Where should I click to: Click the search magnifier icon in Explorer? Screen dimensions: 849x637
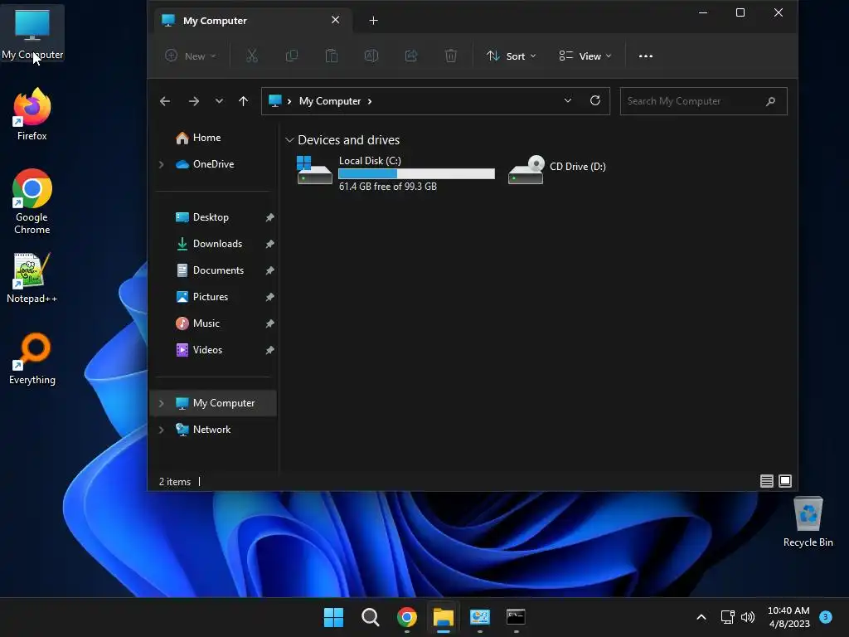770,101
